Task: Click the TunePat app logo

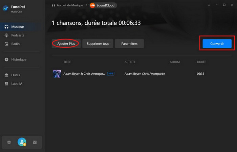Action: (x=6, y=8)
